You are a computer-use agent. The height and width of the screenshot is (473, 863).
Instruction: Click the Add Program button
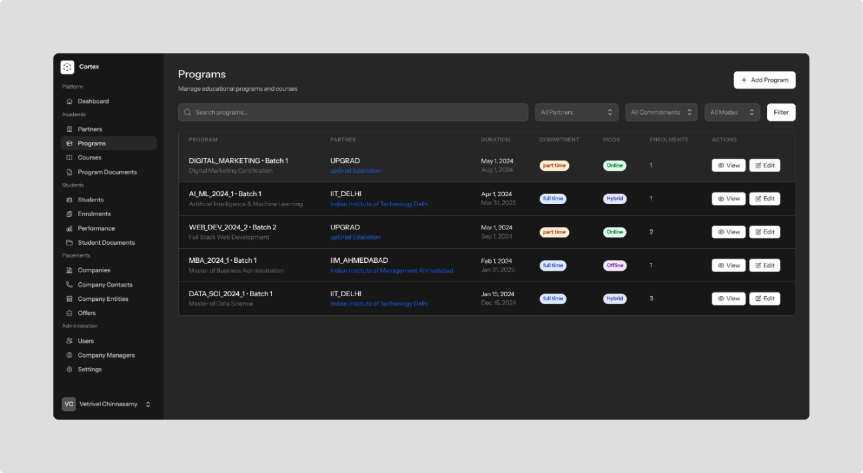coord(764,80)
